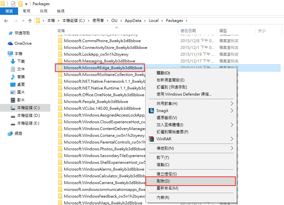Expand chevron after AppData in address bar

click(x=145, y=21)
